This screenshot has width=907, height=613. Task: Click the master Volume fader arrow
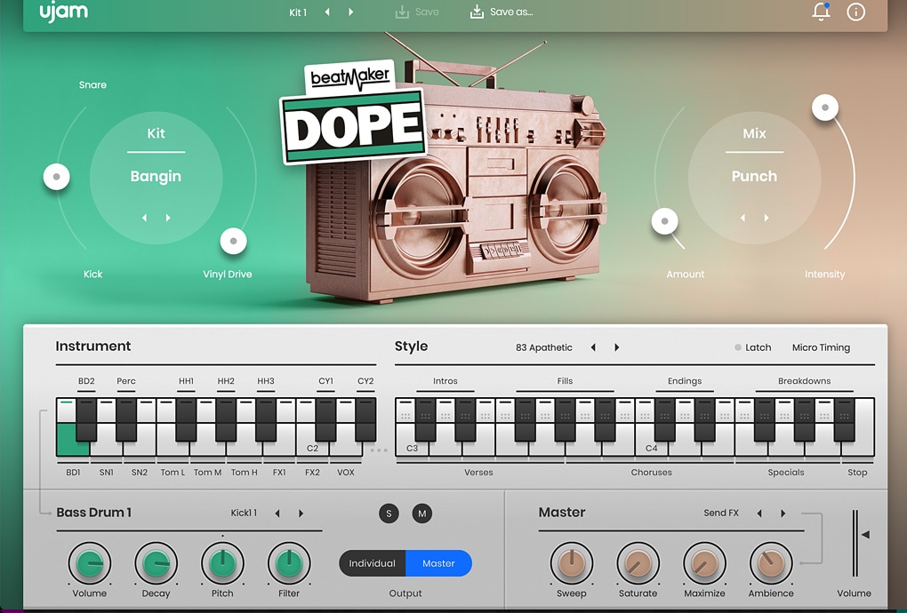pos(865,535)
